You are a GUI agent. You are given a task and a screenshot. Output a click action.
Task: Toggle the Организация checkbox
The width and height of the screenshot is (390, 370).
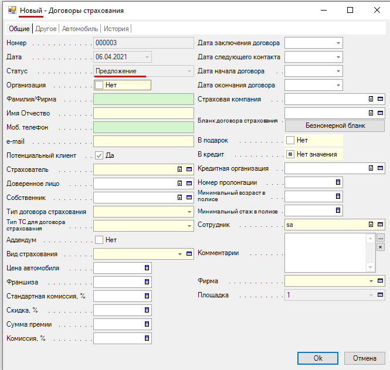coord(99,85)
